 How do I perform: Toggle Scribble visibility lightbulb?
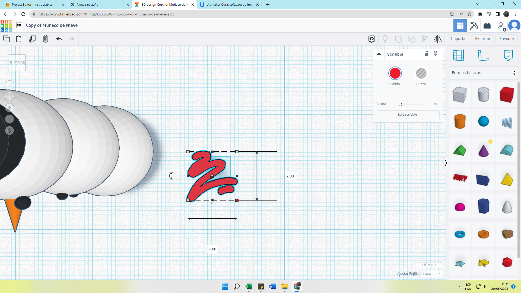[436, 54]
